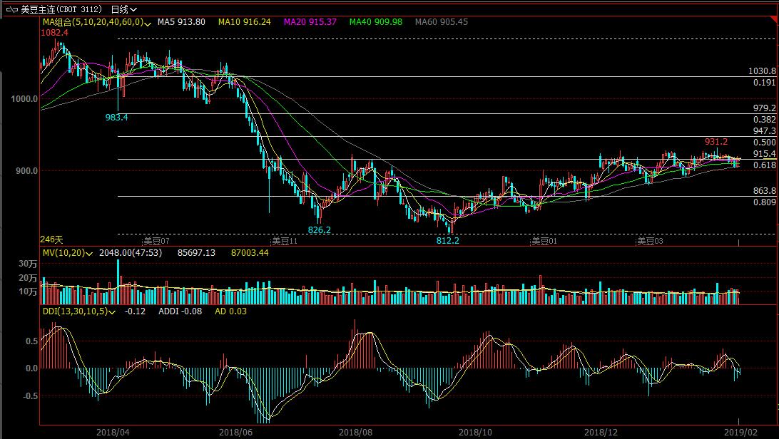
Task: Click the 美豆11 contract rollover marker
Action: tap(283, 242)
